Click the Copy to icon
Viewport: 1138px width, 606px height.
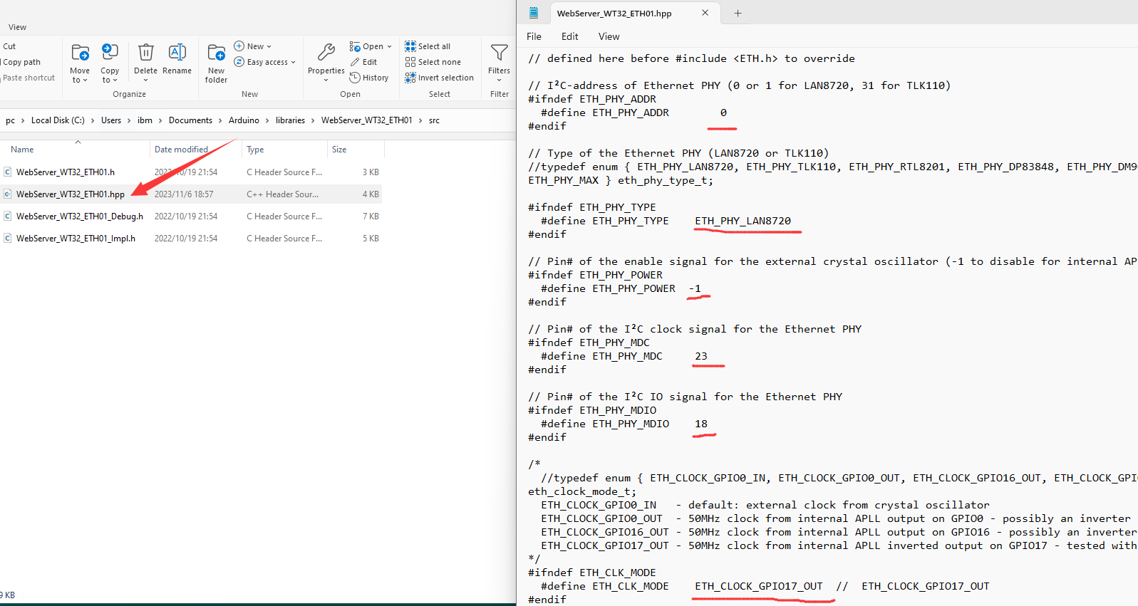point(110,53)
